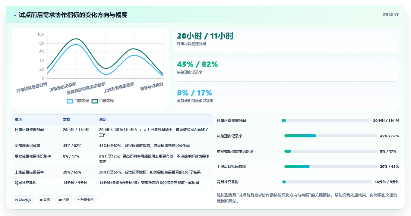
Task: Click table cell 背景补充耗时
Action: point(26,183)
